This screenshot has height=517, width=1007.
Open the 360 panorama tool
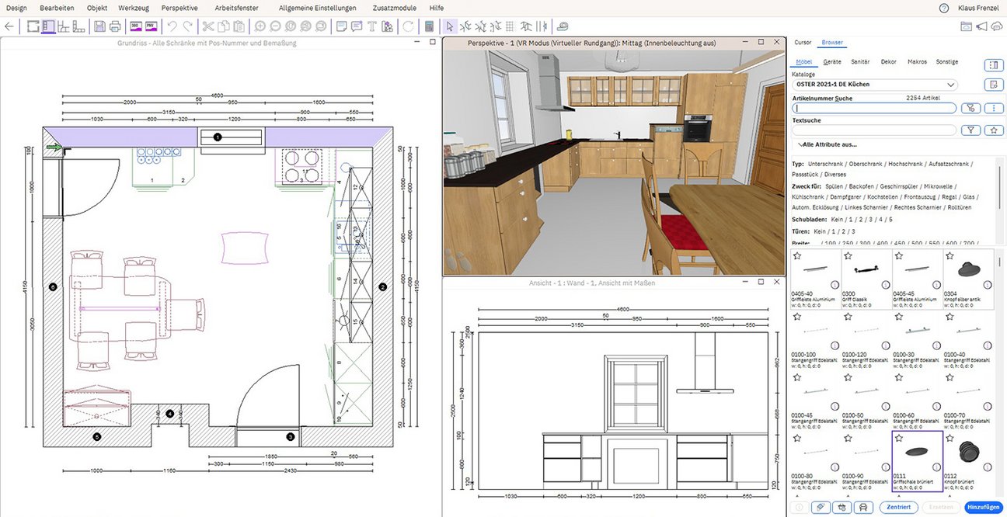click(x=135, y=26)
